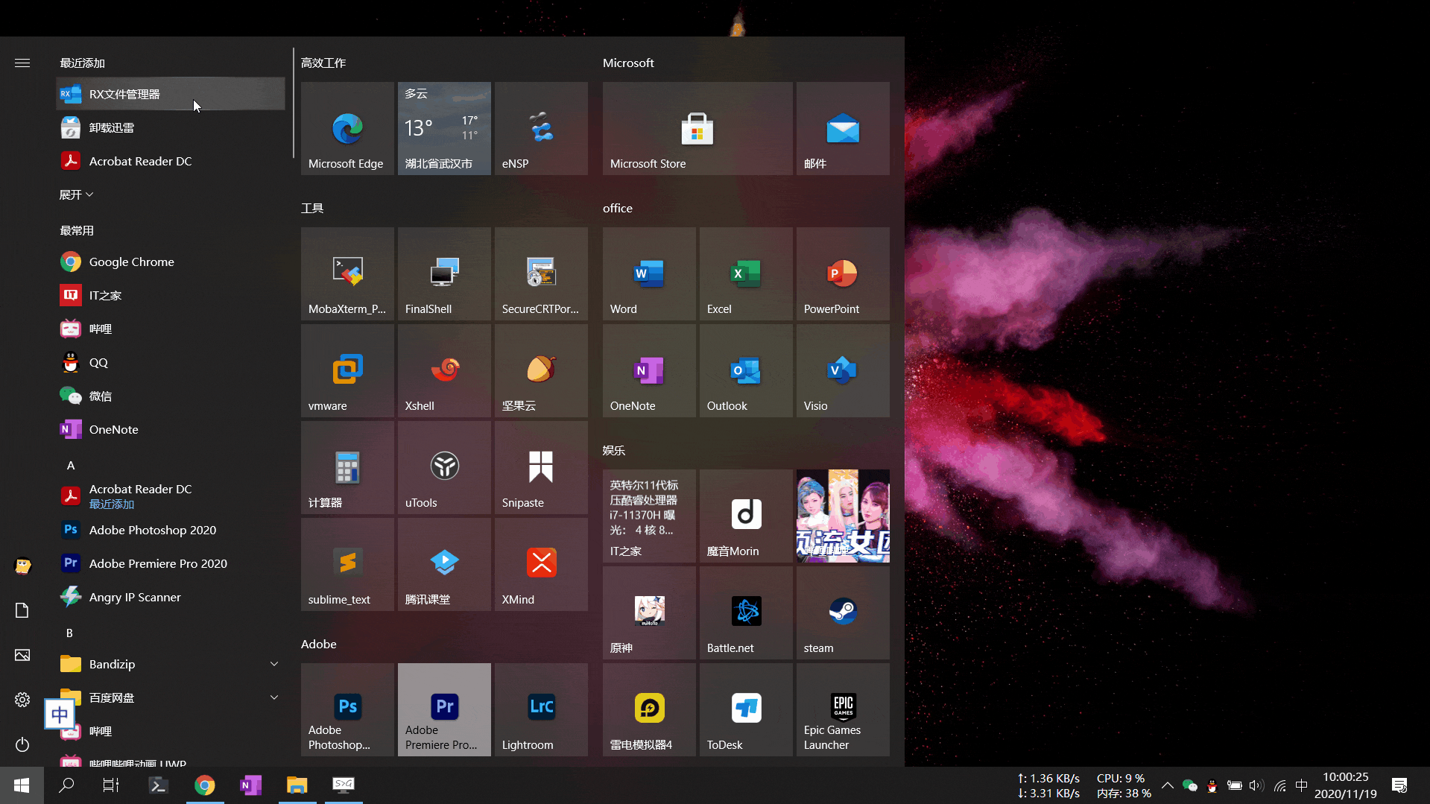Open the 邮件 mail tile
This screenshot has width=1430, height=804.
pos(843,128)
